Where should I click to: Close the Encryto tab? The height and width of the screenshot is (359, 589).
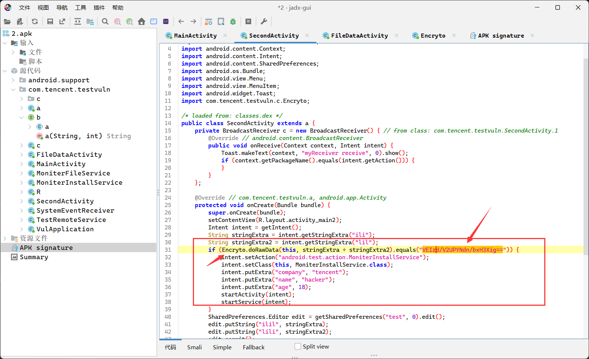pyautogui.click(x=454, y=35)
